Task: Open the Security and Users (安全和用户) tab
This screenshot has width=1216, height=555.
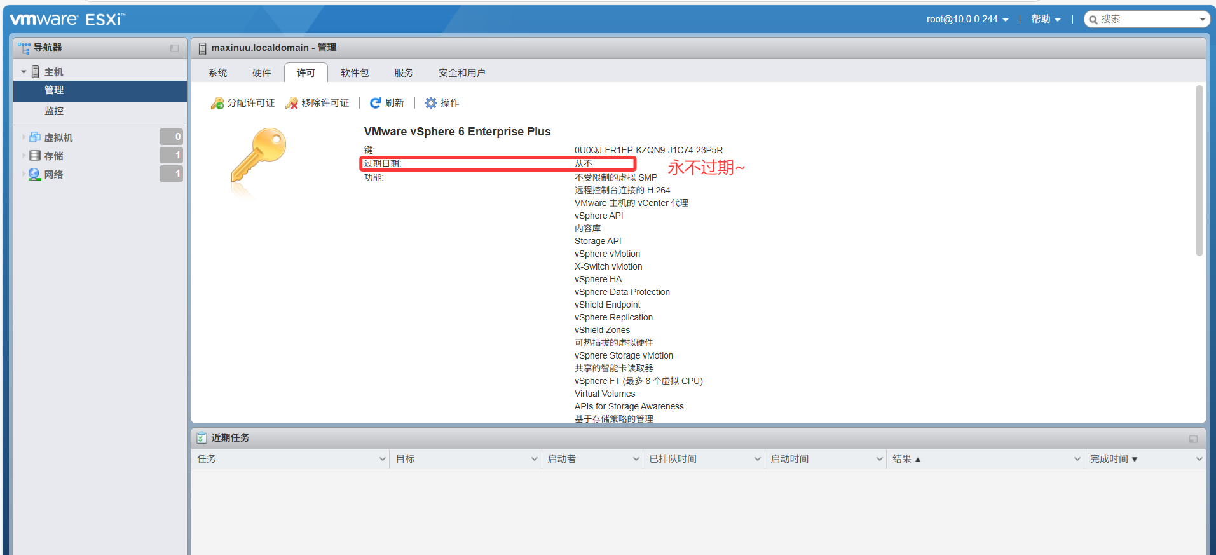Action: tap(462, 73)
